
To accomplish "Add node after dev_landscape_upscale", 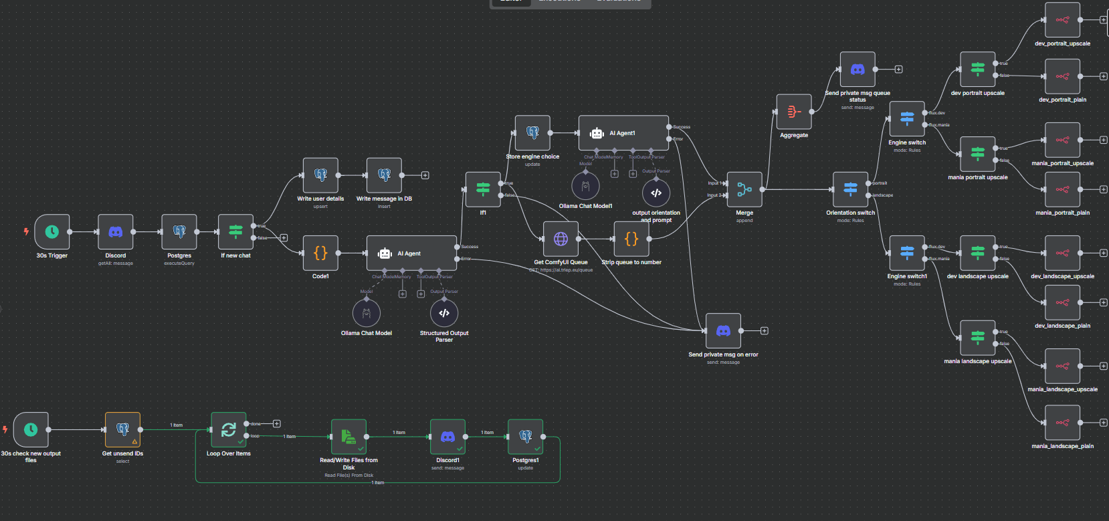I will point(1103,253).
